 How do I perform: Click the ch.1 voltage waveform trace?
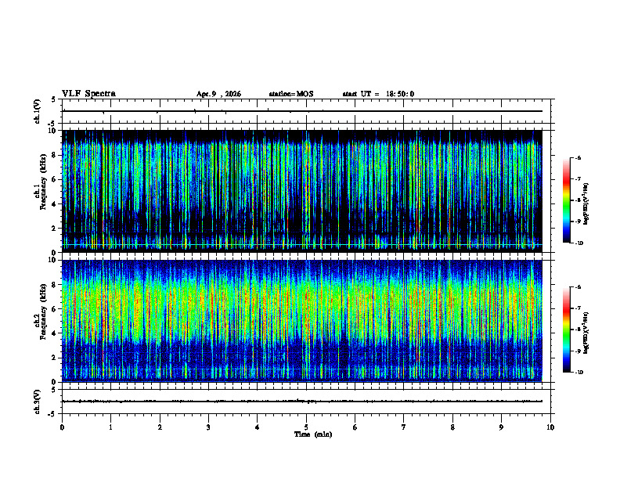[x=302, y=111]
